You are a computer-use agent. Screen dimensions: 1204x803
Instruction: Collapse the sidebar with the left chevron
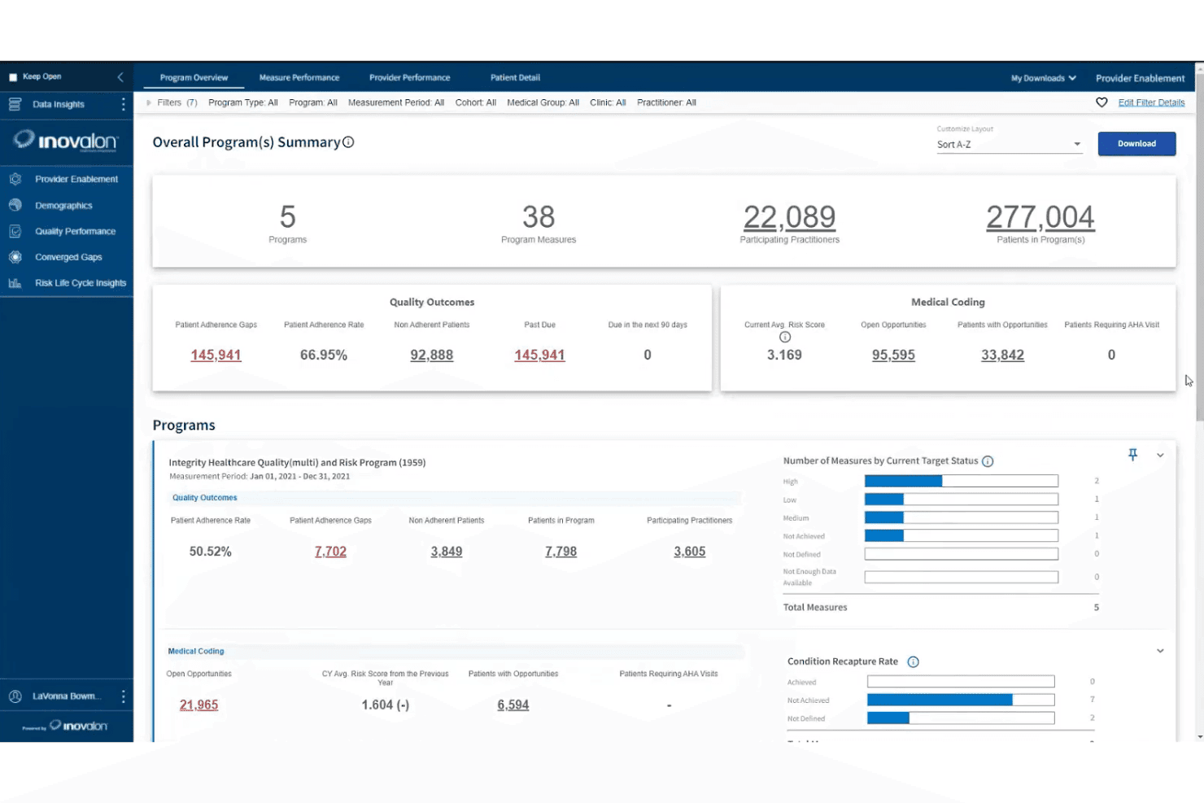(120, 77)
